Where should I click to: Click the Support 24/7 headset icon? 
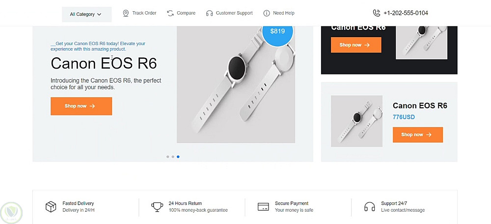(x=370, y=206)
